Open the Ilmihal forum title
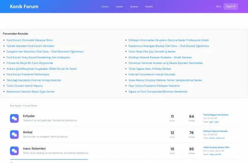 point(28,132)
